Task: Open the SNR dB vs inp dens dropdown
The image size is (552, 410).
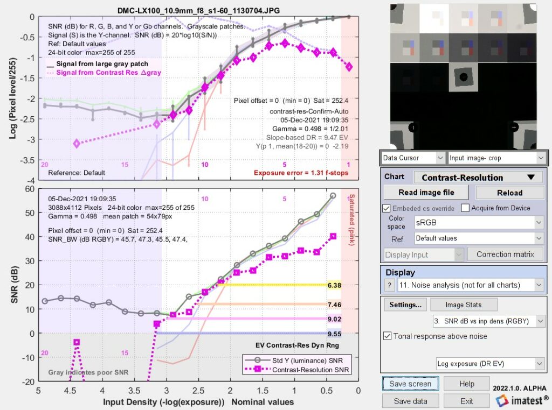Action: [488, 321]
